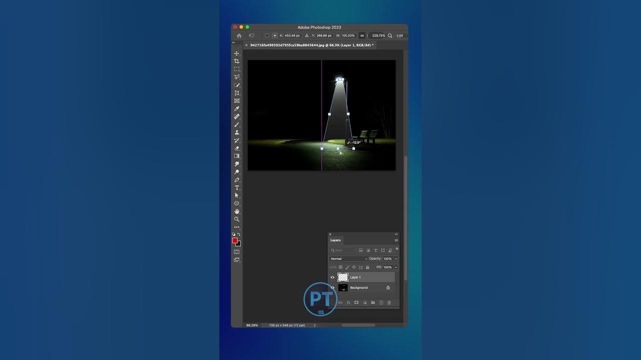Toggle the reference point checkbox
The image size is (641, 360).
coord(267,35)
